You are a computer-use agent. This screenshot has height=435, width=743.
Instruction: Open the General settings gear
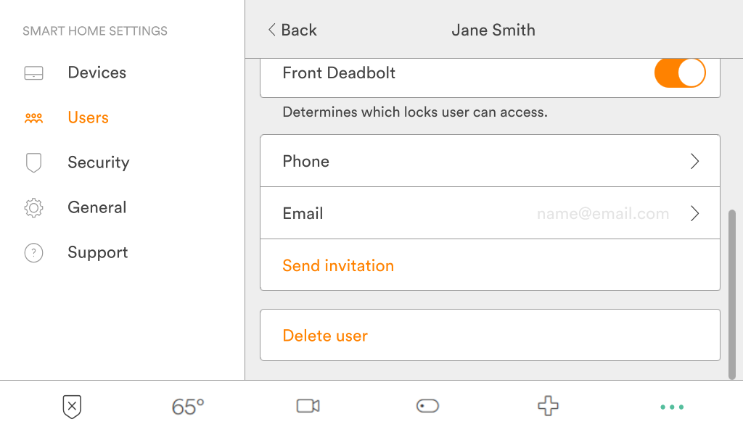[33, 207]
